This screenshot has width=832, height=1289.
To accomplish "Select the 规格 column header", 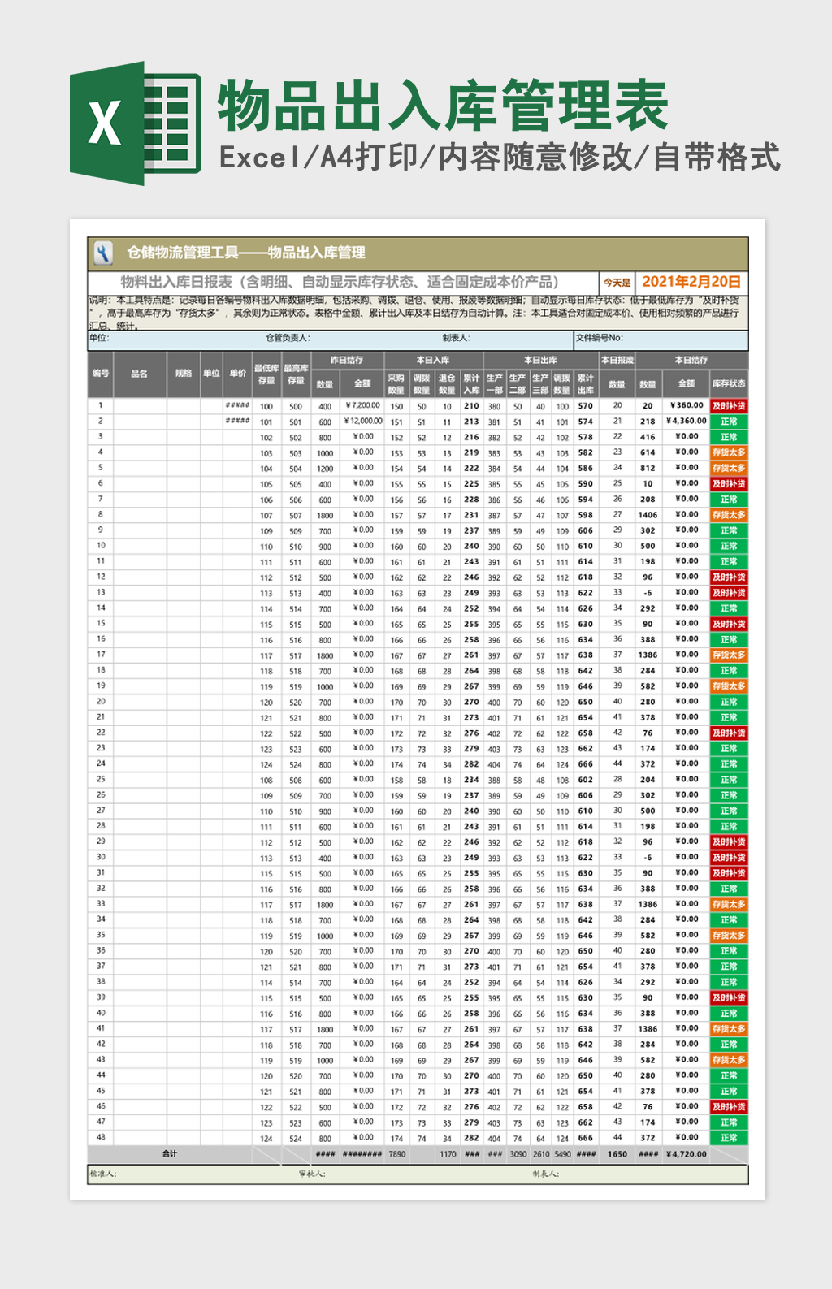I will tap(184, 374).
